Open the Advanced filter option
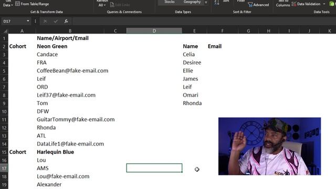The width and height of the screenshot is (336, 189). point(258,5)
